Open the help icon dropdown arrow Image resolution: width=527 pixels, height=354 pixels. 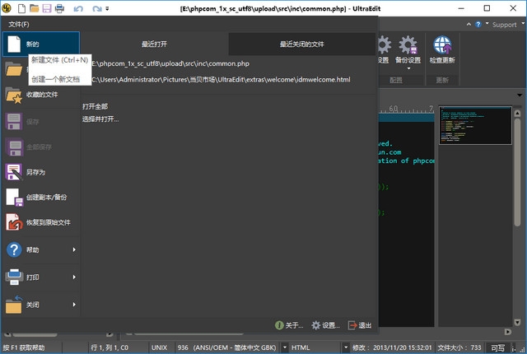coord(487,23)
